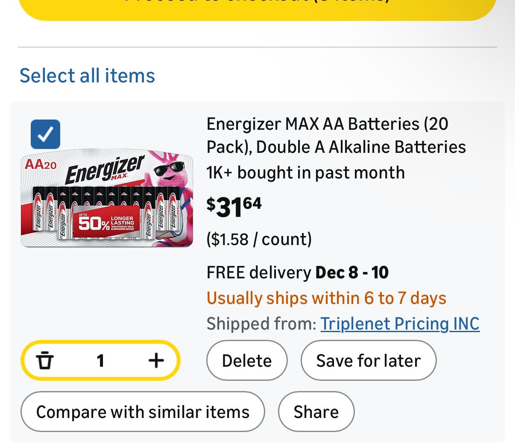Click the FREE delivery label
Screen dimensions: 515x444
coord(259,272)
